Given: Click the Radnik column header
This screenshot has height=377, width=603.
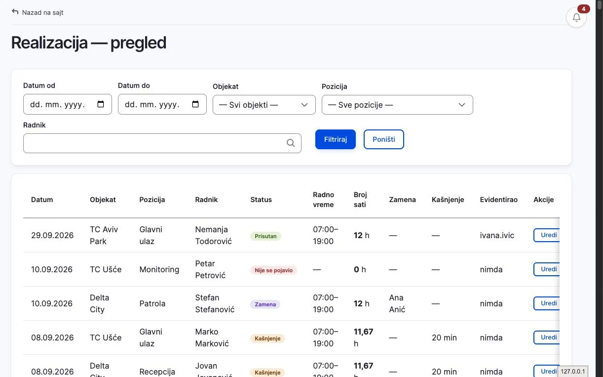Looking at the screenshot, I should coord(206,200).
